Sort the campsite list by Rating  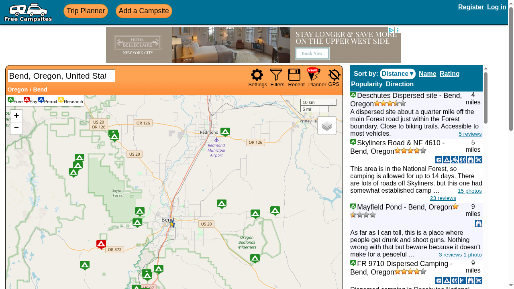[449, 73]
